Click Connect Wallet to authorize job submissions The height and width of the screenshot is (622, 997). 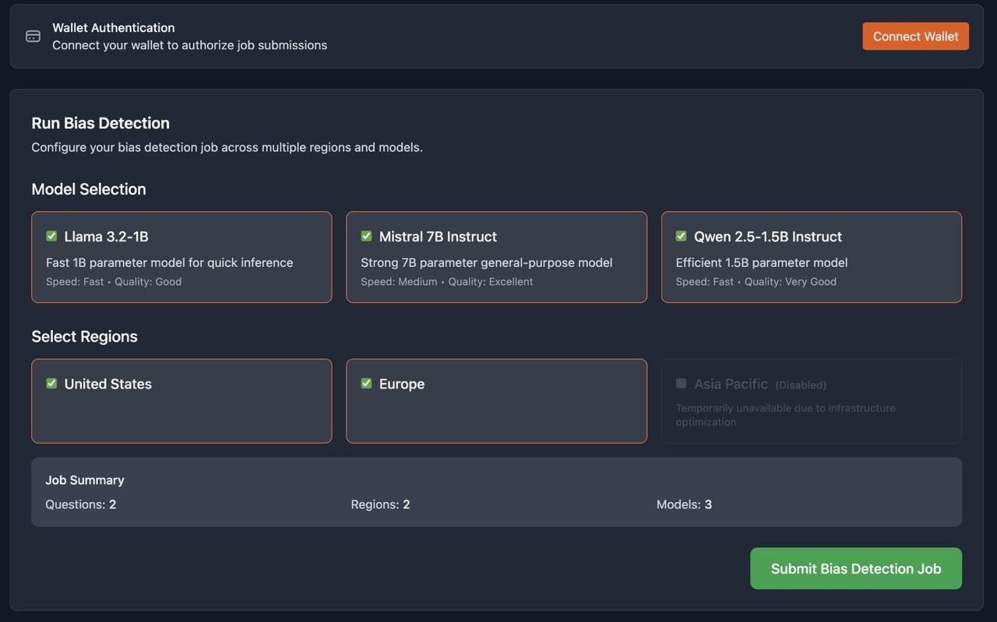pyautogui.click(x=915, y=36)
